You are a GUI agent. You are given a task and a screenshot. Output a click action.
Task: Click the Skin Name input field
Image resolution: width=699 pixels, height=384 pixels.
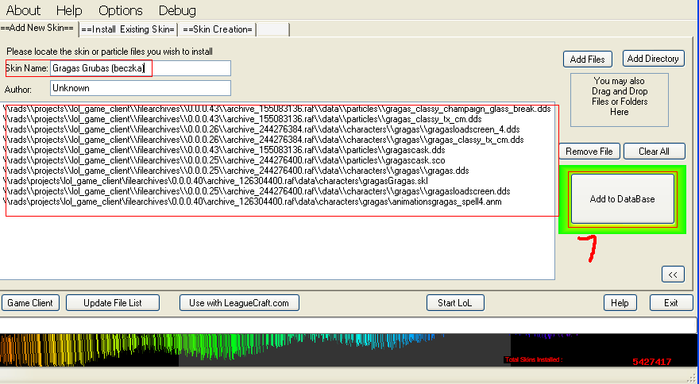[141, 68]
